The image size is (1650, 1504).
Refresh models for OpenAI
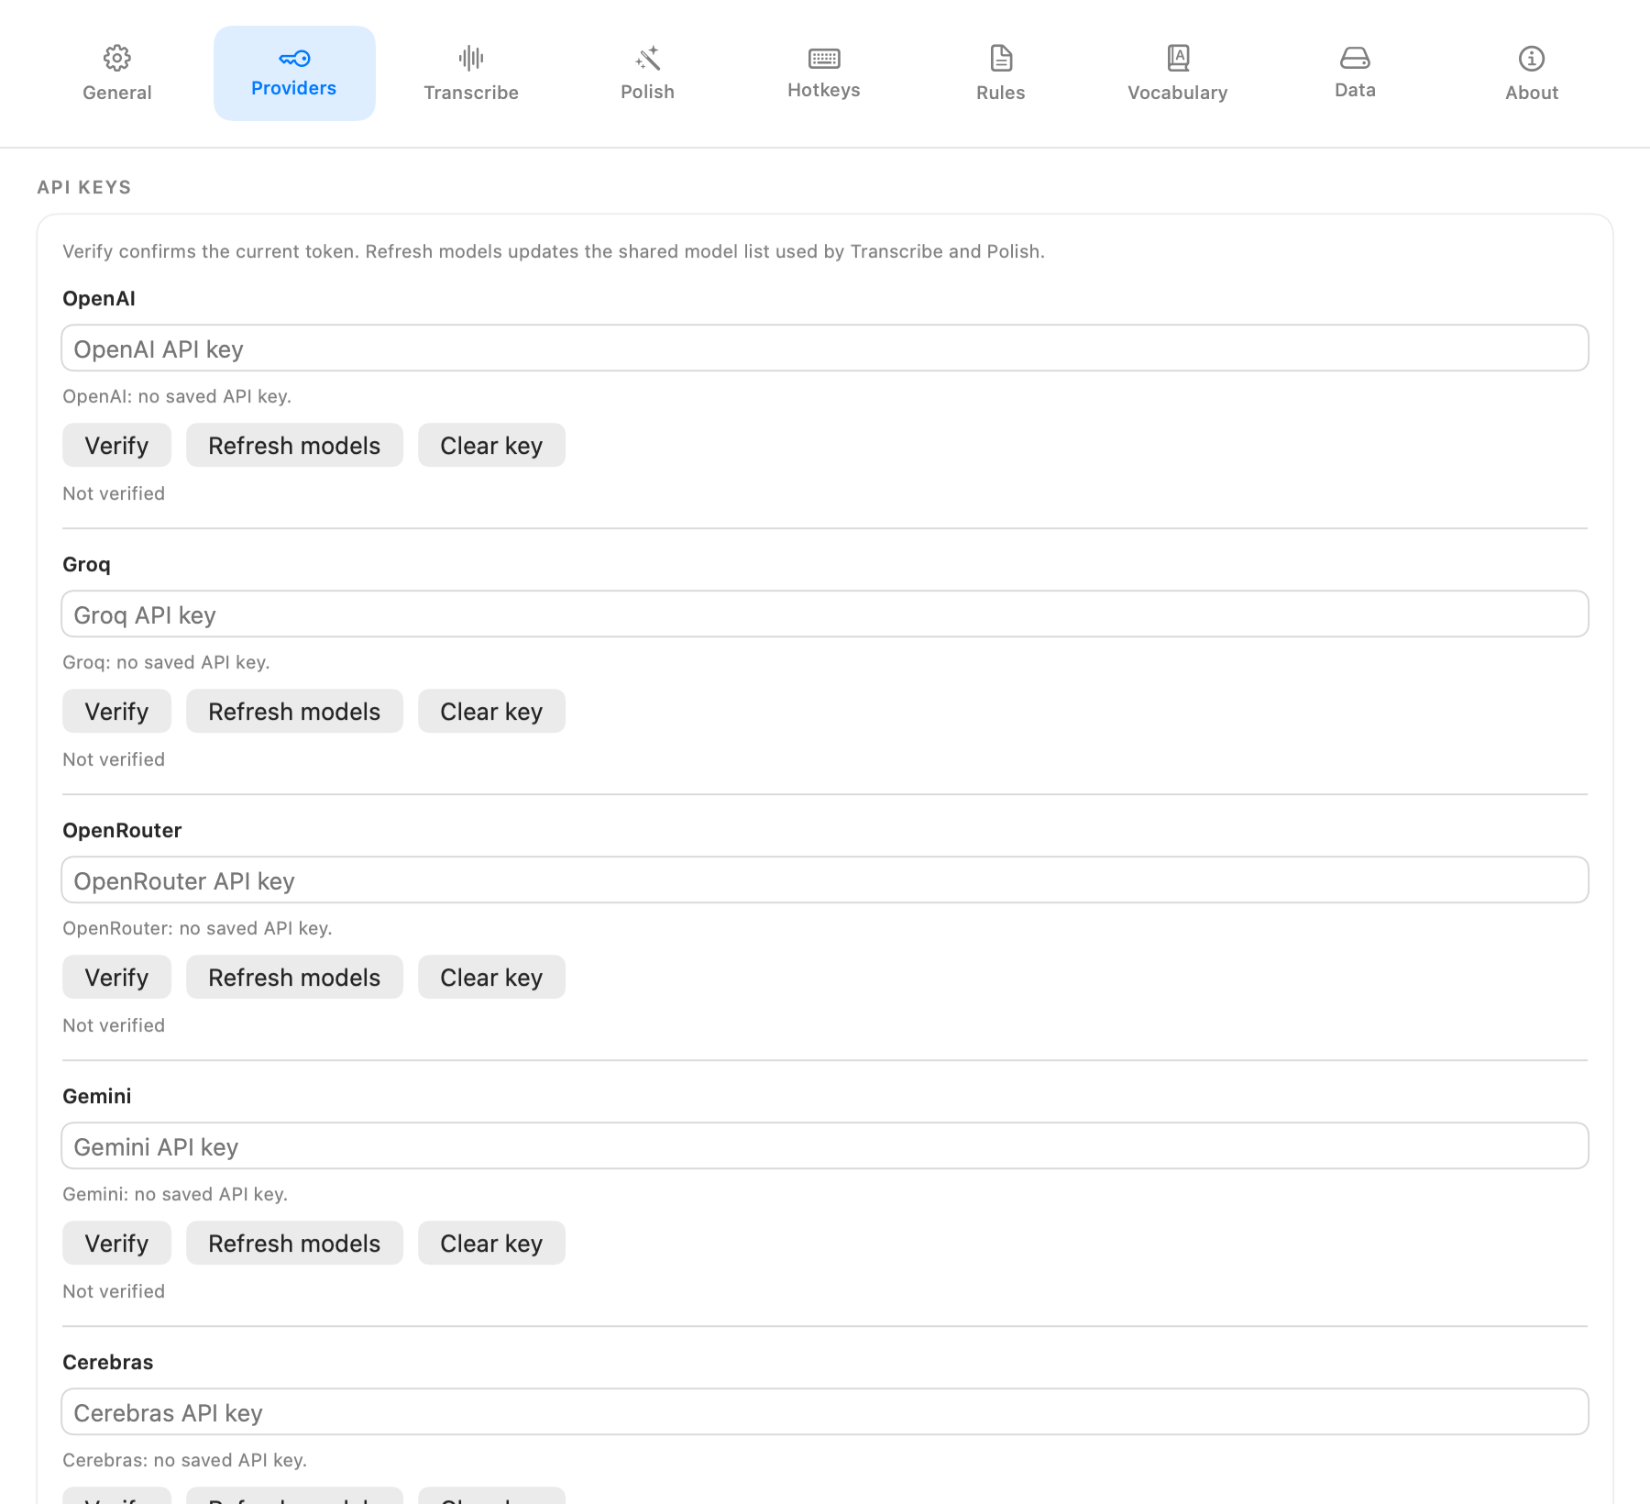coord(294,446)
